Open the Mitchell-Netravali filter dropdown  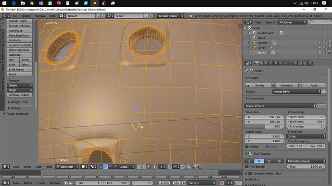306,161
